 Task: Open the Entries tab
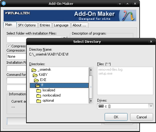pyautogui.click(x=45, y=25)
